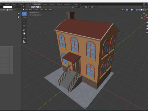Open the Object Mode dropdown
The width and height of the screenshot is (148, 111).
pyautogui.click(x=28, y=10)
